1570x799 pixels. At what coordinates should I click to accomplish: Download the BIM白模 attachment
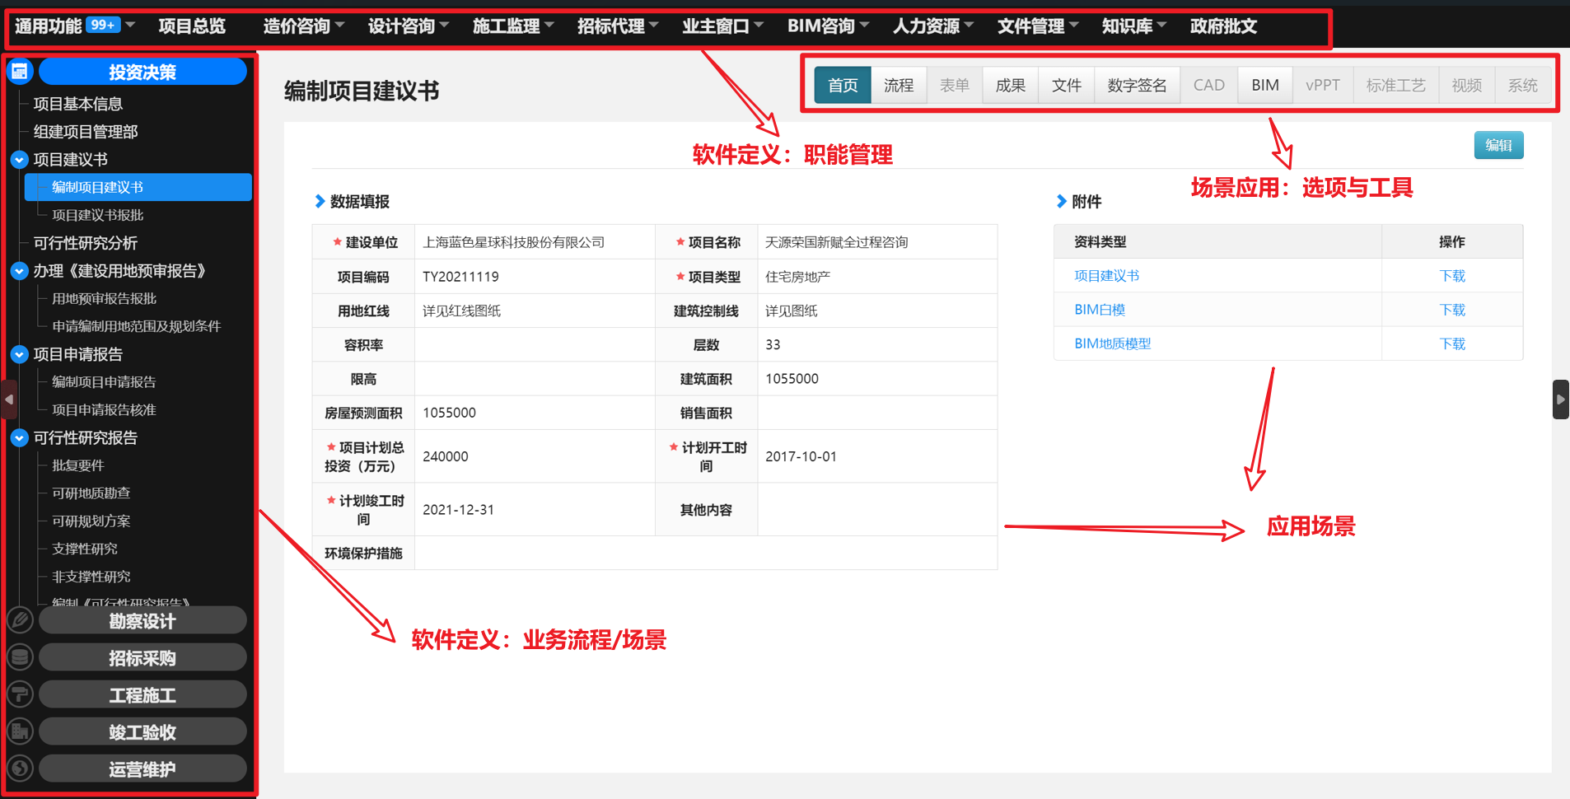pyautogui.click(x=1451, y=310)
